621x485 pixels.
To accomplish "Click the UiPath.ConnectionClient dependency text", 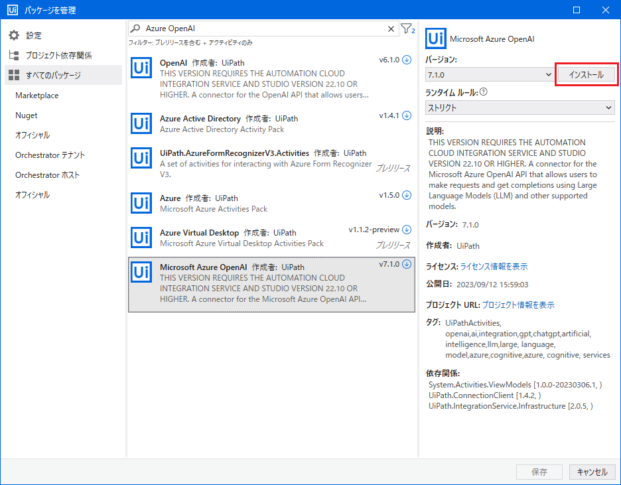I will 485,395.
